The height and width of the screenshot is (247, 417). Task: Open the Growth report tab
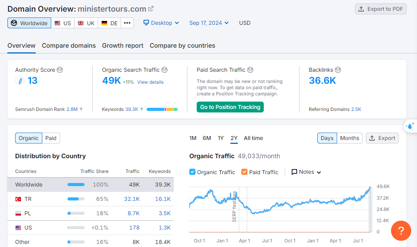point(123,45)
